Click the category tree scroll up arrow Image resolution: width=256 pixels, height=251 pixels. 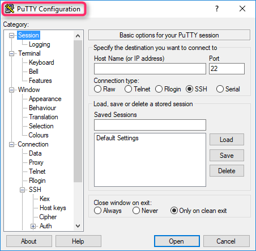pyautogui.click(x=78, y=36)
